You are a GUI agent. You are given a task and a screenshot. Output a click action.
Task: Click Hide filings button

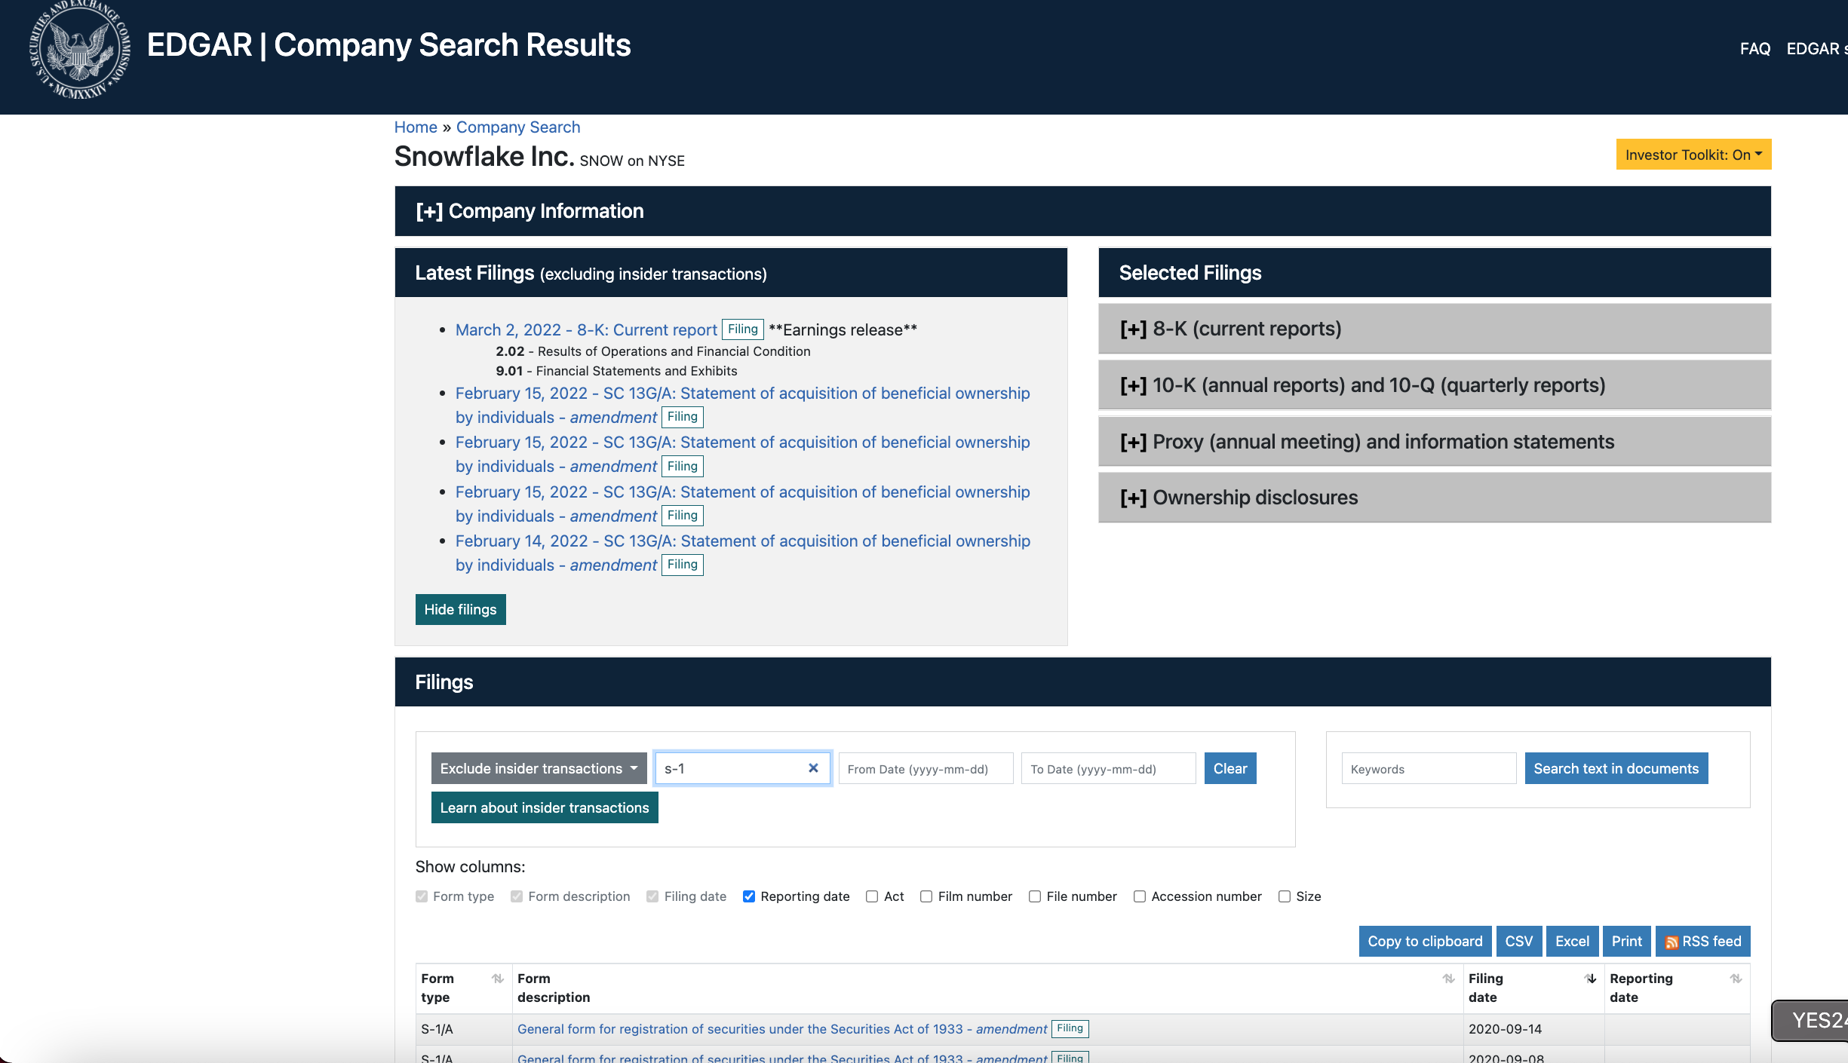point(460,609)
